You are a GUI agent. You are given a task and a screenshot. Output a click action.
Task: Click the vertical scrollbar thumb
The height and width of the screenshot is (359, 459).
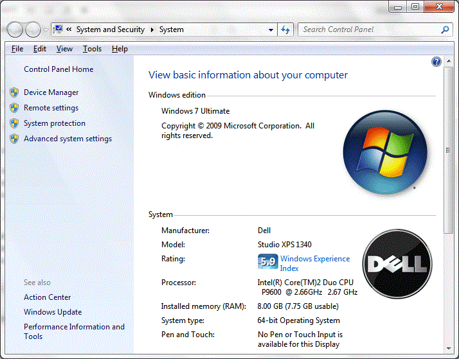click(x=448, y=150)
